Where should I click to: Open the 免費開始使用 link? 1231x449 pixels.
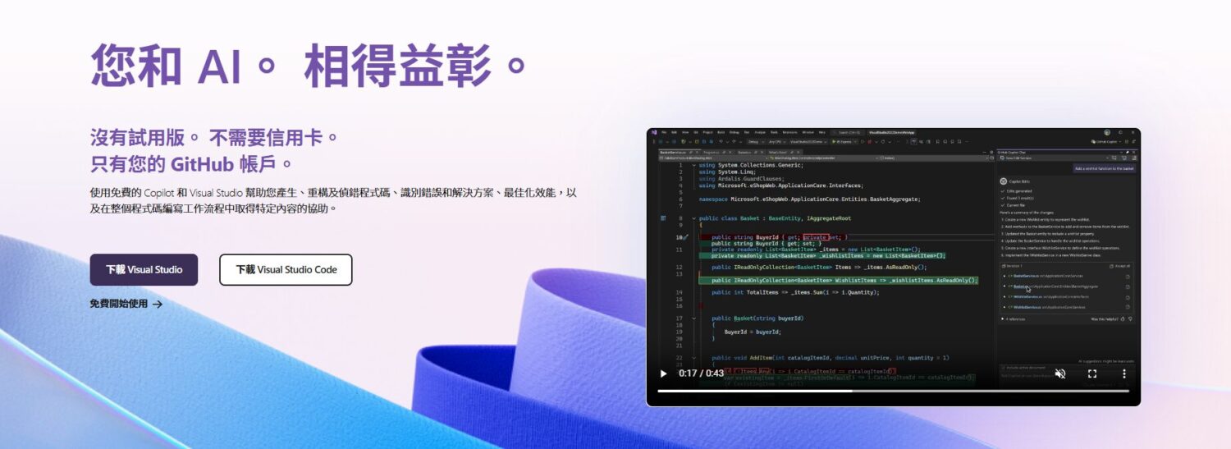pos(126,304)
